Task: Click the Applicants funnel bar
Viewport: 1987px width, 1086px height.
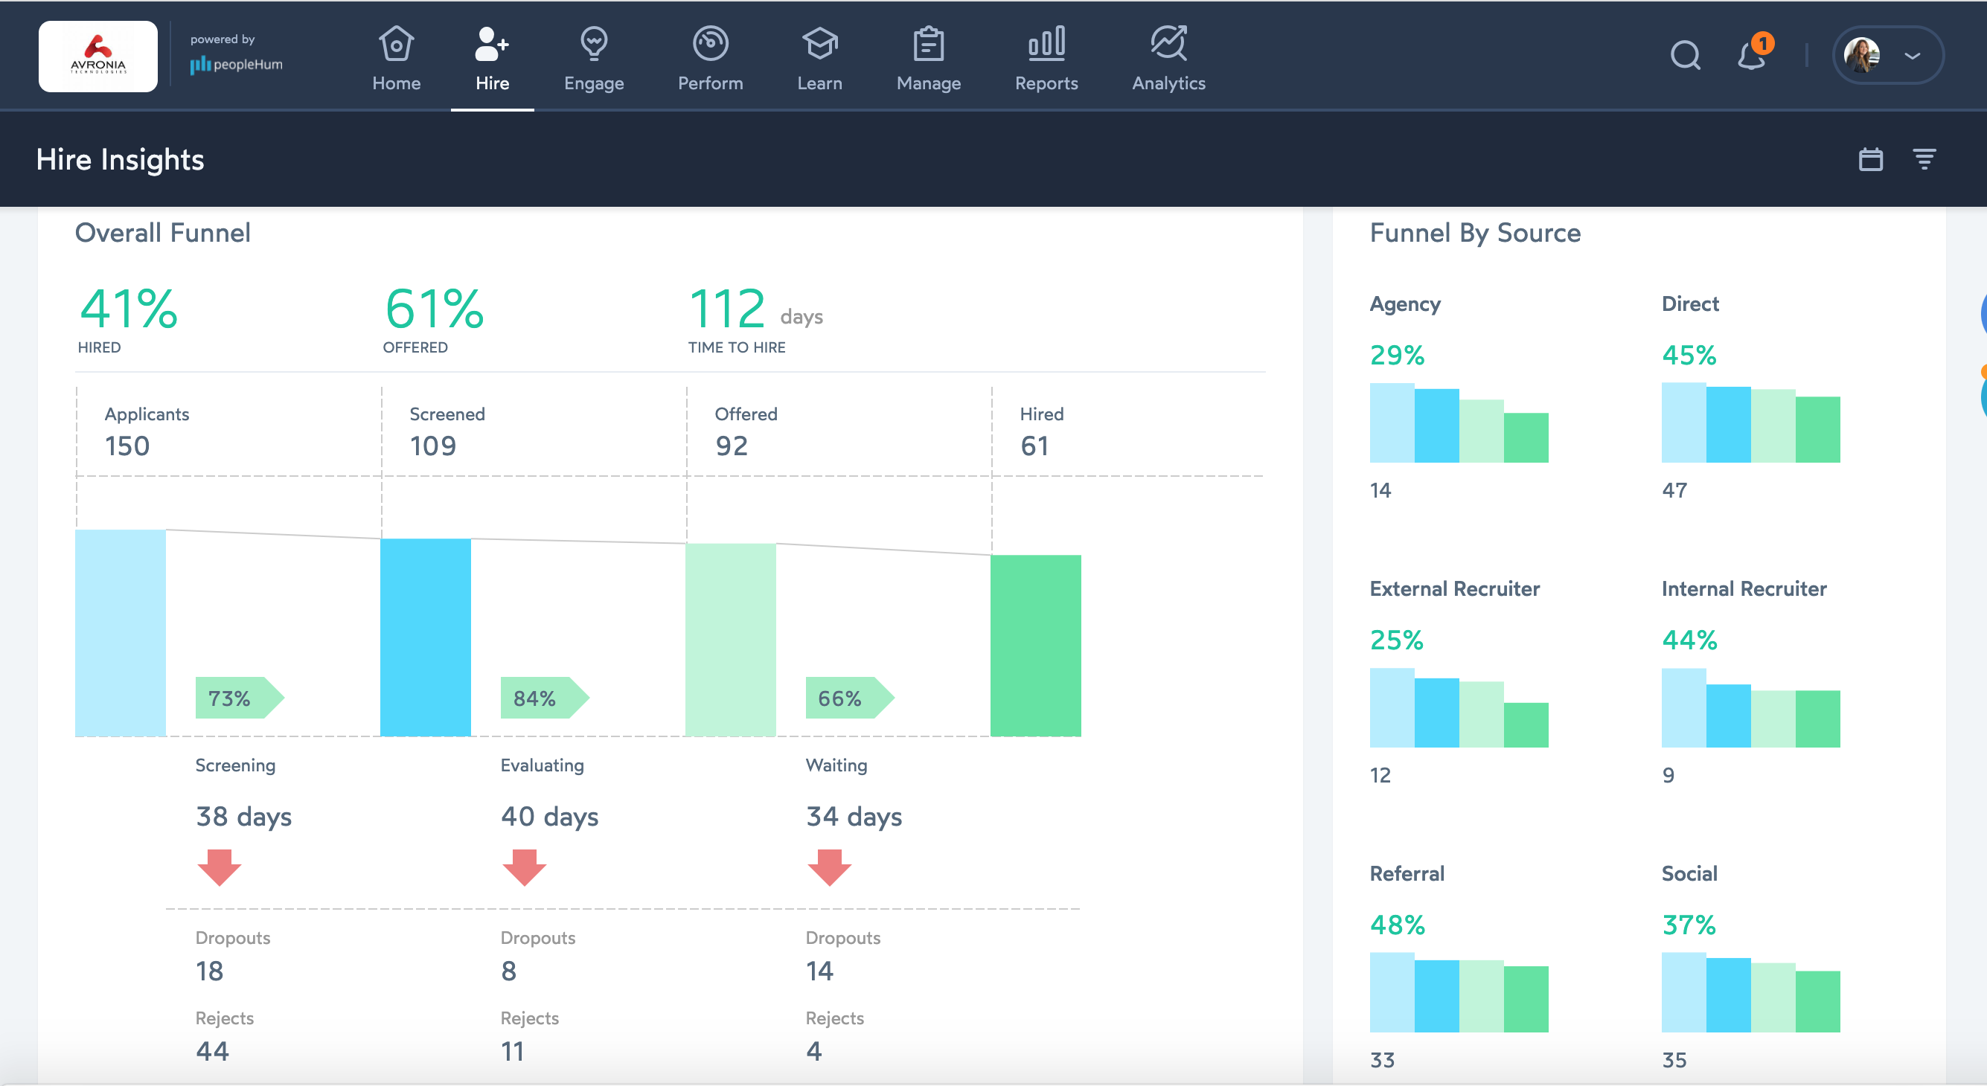Action: [121, 632]
